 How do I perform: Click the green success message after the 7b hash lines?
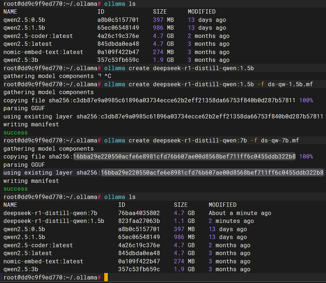pyautogui.click(x=15, y=189)
